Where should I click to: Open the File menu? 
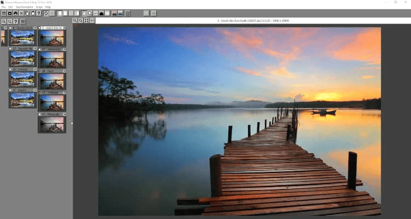[x=3, y=7]
